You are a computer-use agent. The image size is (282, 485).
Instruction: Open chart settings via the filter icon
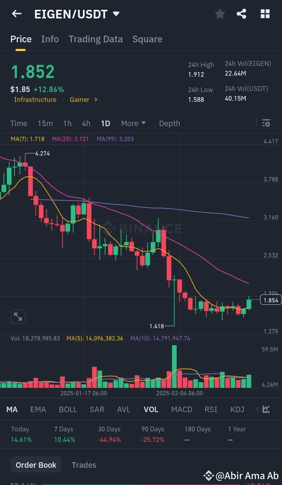(266, 123)
